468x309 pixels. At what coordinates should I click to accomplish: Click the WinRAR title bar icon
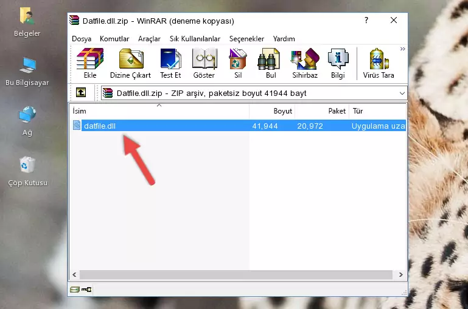[74, 20]
